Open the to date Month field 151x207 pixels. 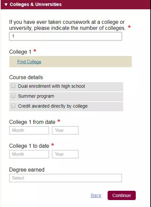[29, 154]
